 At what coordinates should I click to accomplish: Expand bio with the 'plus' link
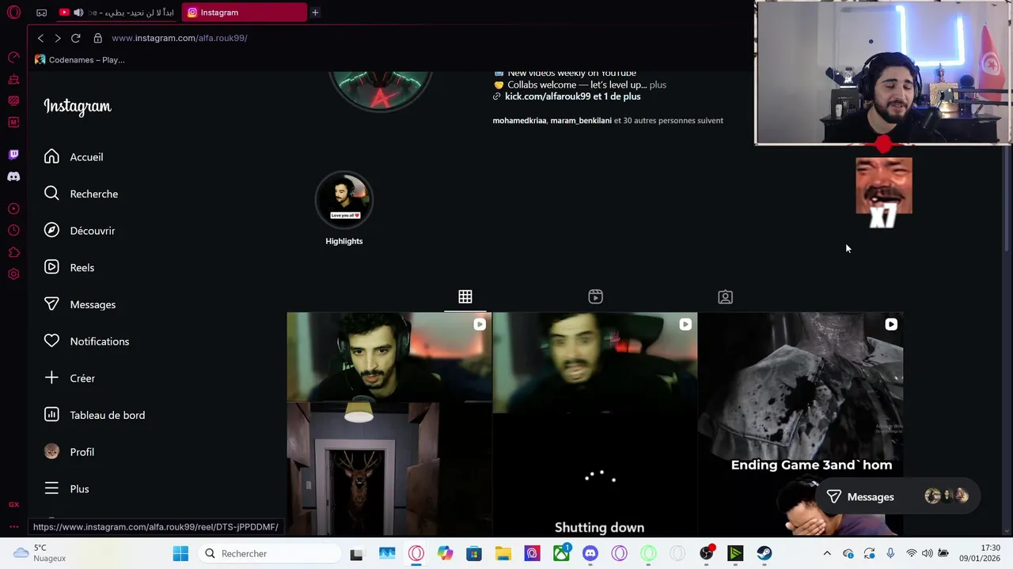658,85
